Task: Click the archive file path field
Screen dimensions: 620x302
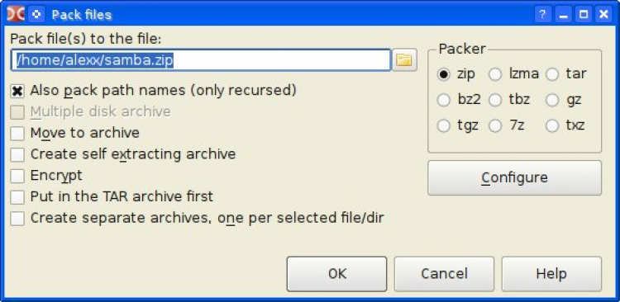Action: (201, 60)
